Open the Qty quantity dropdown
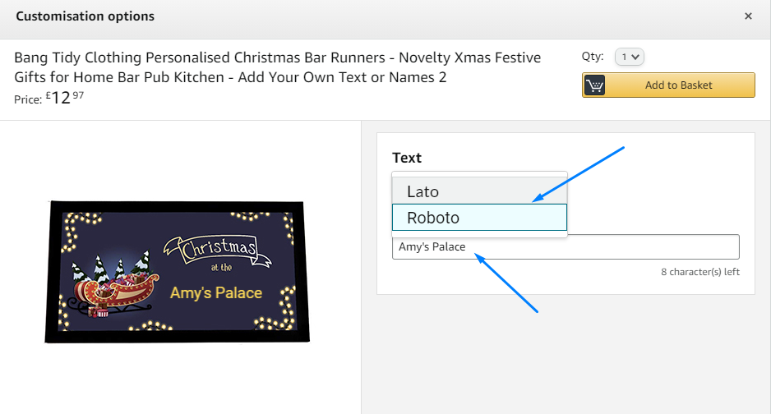The height and width of the screenshot is (414, 771). 632,57
